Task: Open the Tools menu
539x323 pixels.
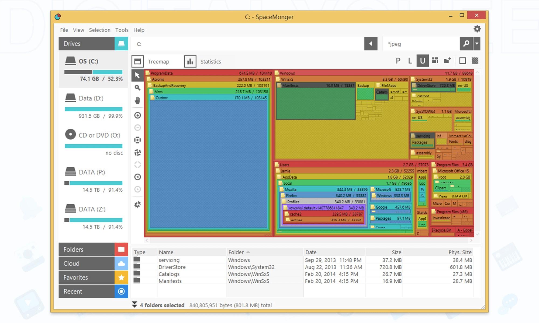Action: coord(122,30)
